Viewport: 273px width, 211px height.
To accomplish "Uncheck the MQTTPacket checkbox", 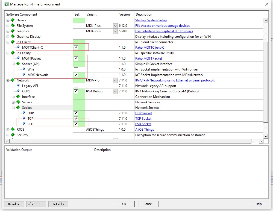I will pyautogui.click(x=76, y=58).
